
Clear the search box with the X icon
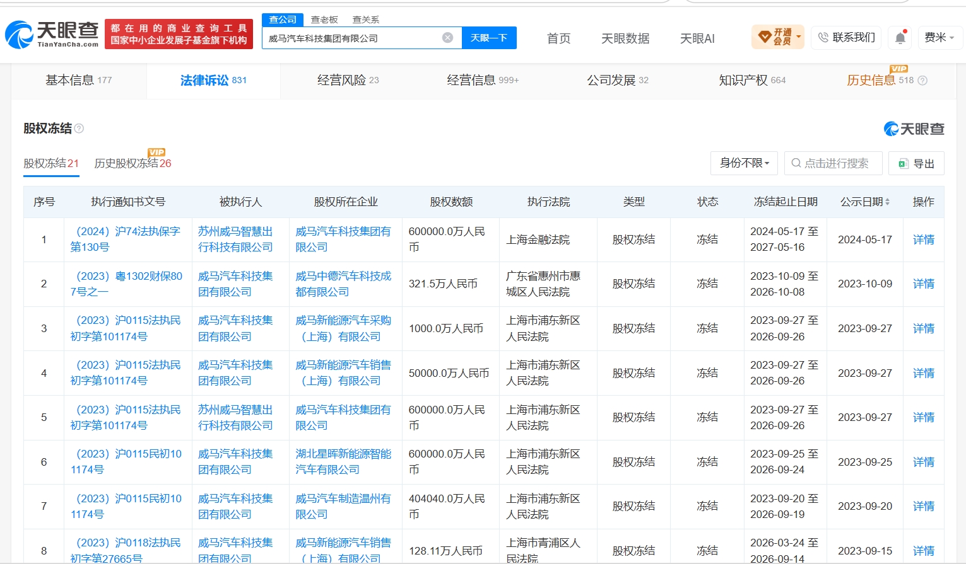[447, 38]
